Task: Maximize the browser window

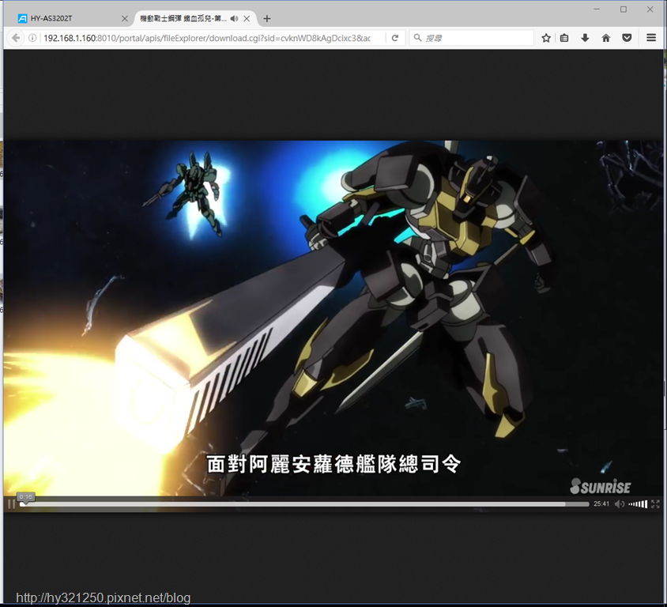Action: (624, 9)
